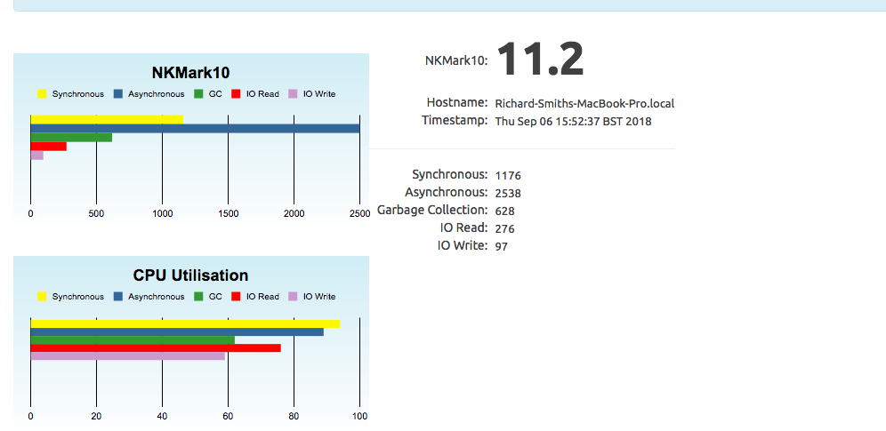Select the blue Asynchronous bar in CPU Utilisation chart
The width and height of the screenshot is (886, 431).
[x=177, y=332]
